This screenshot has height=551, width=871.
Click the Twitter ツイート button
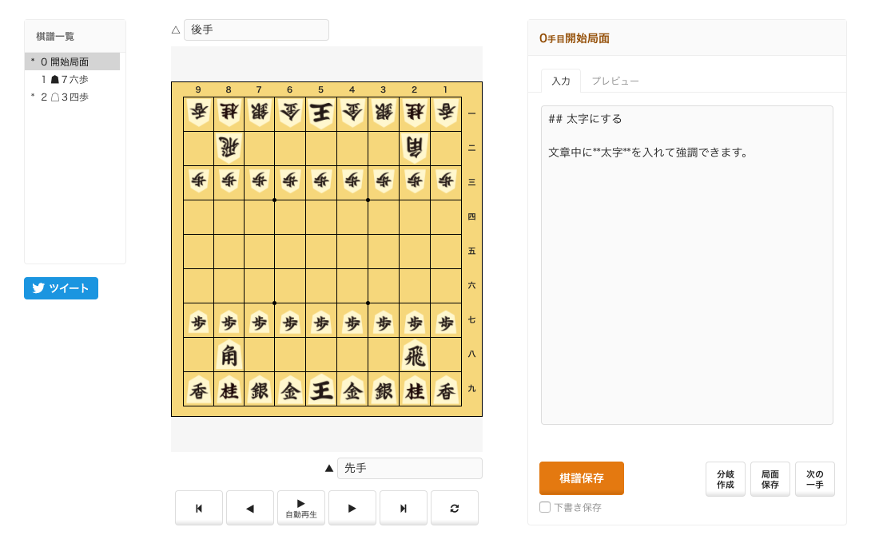click(61, 288)
